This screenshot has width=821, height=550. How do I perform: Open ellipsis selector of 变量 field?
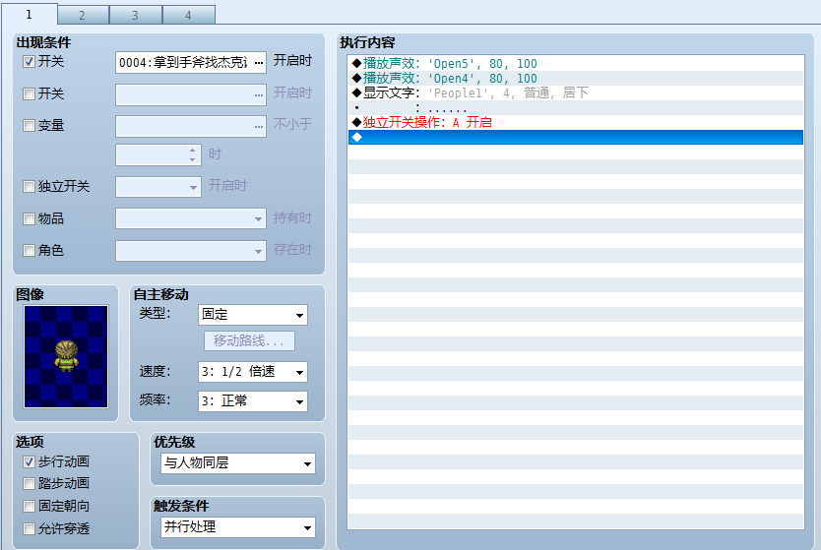pyautogui.click(x=259, y=127)
